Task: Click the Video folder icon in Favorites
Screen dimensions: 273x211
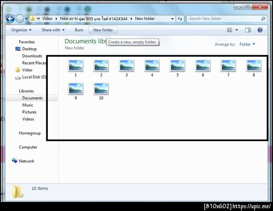Action: [18, 70]
